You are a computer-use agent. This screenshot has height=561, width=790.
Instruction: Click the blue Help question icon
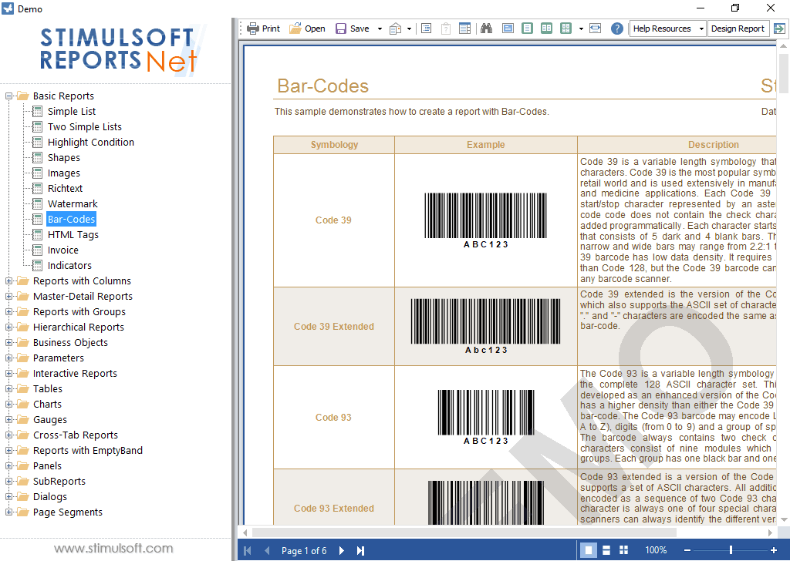[616, 29]
